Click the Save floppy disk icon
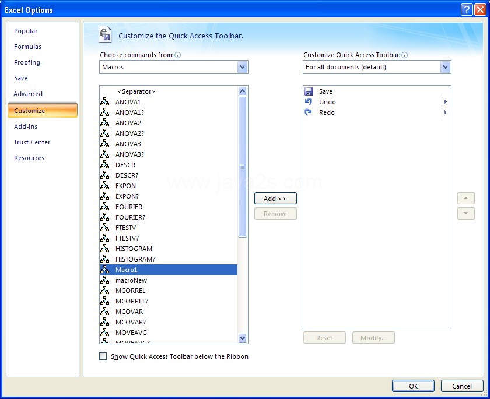 pos(309,91)
